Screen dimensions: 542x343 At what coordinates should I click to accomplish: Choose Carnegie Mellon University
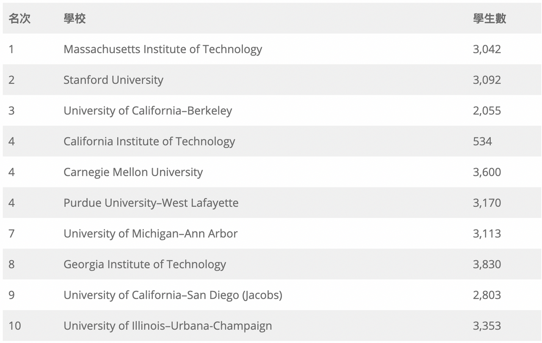pos(133,172)
